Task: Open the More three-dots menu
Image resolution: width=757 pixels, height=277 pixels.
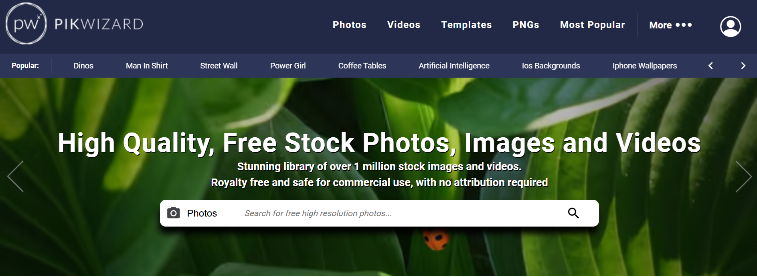Action: (670, 25)
